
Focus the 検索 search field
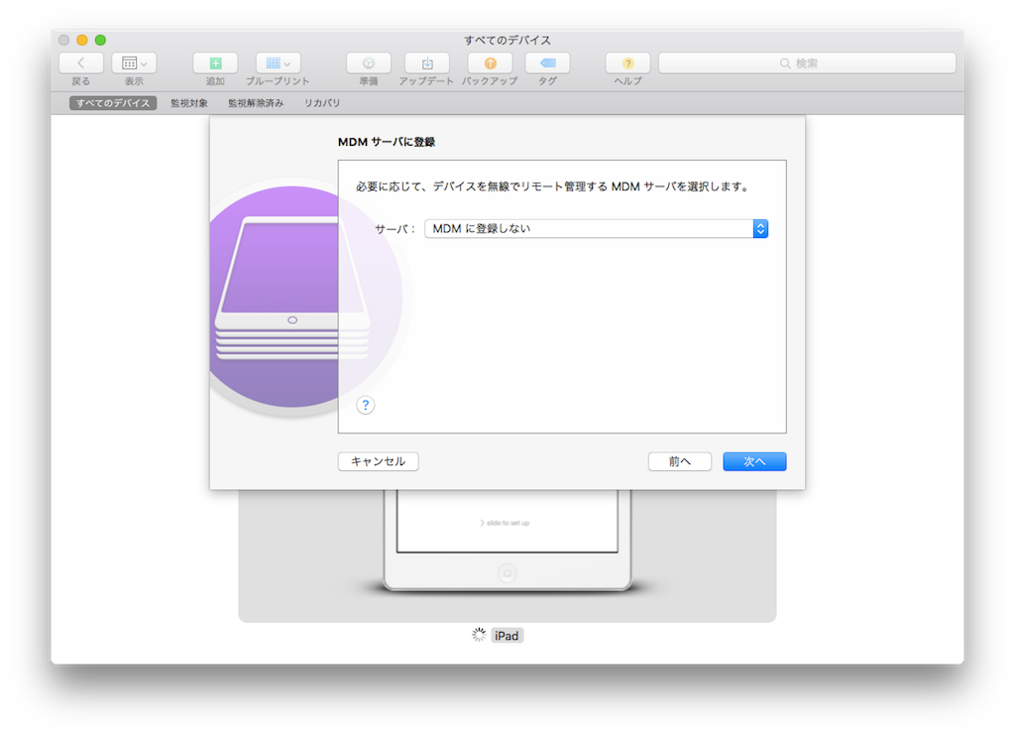(807, 62)
